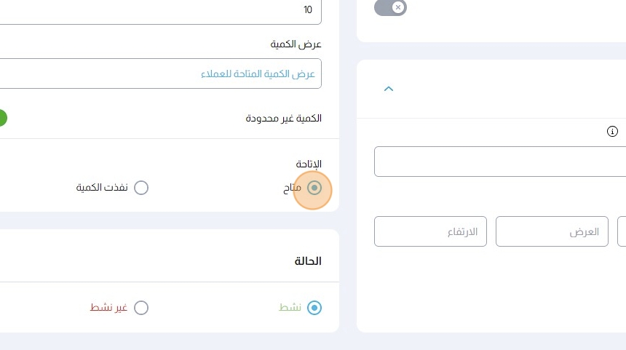
Task: Click the 'عرض الكمية' field label
Action: [x=296, y=44]
